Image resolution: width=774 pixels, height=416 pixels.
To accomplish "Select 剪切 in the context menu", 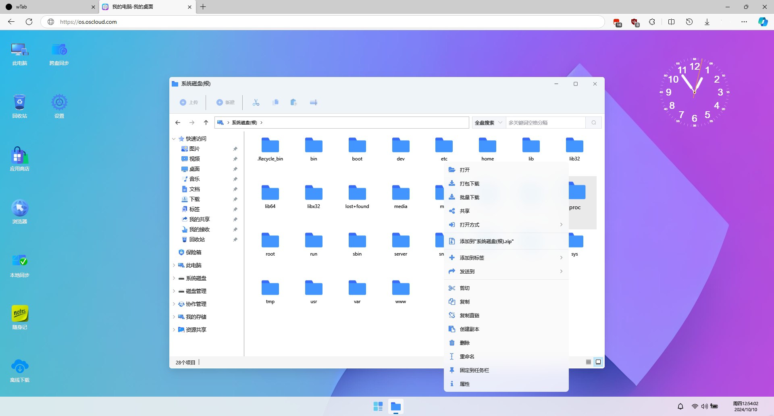I will 506,288.
